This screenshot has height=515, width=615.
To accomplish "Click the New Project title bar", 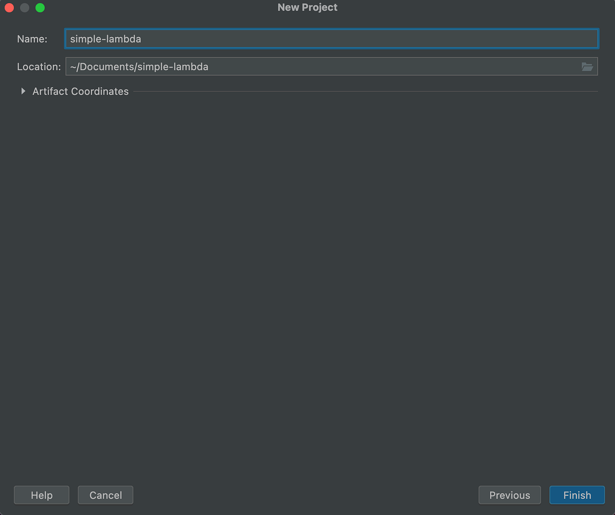I will 307,7.
